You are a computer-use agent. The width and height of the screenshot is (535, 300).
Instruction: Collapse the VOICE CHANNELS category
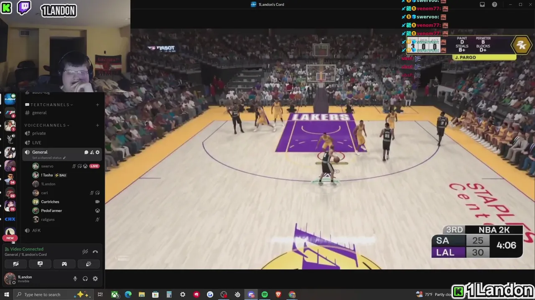click(47, 125)
